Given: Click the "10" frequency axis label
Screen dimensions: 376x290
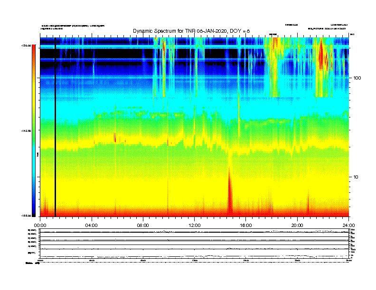Looking at the screenshot, I should [356, 177].
